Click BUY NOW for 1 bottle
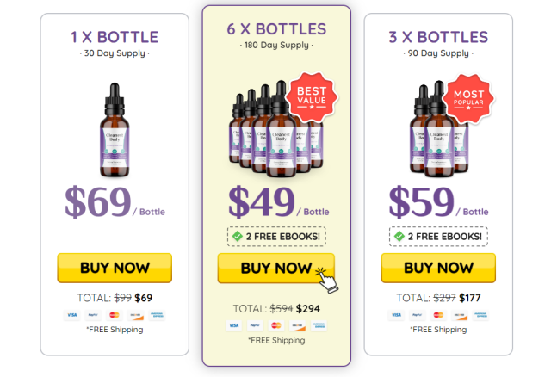 pos(115,268)
